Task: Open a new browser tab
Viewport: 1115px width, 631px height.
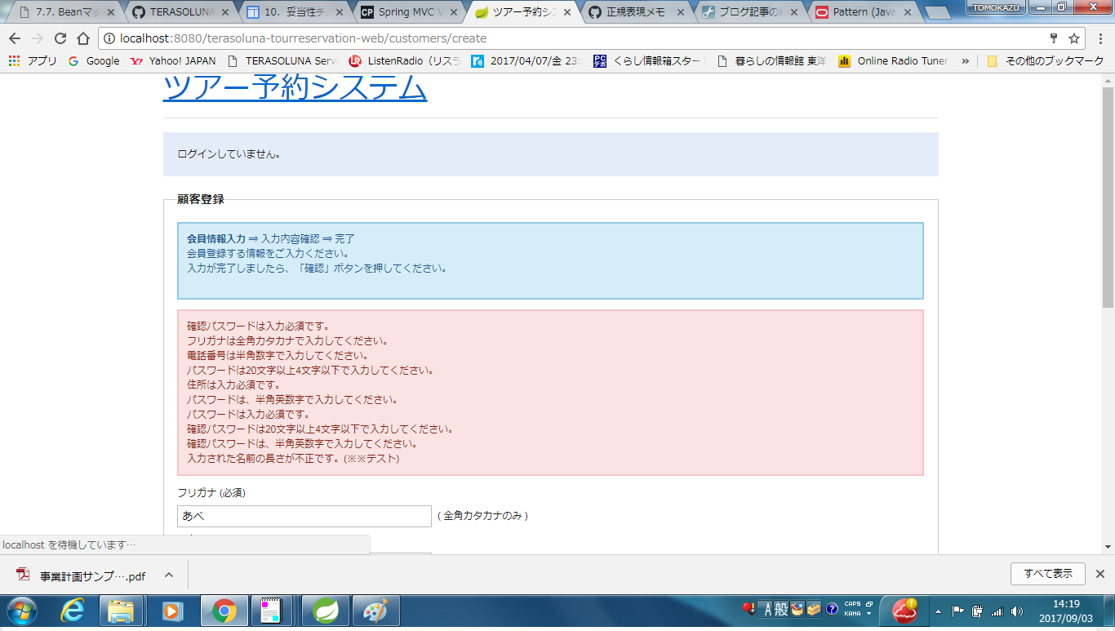Action: tap(938, 13)
